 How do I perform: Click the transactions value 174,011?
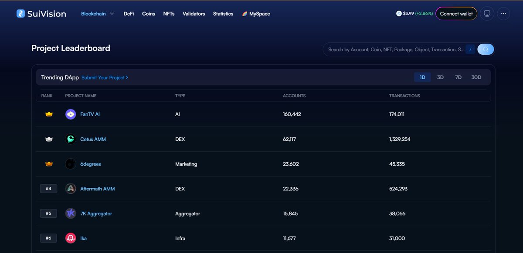[x=397, y=114]
